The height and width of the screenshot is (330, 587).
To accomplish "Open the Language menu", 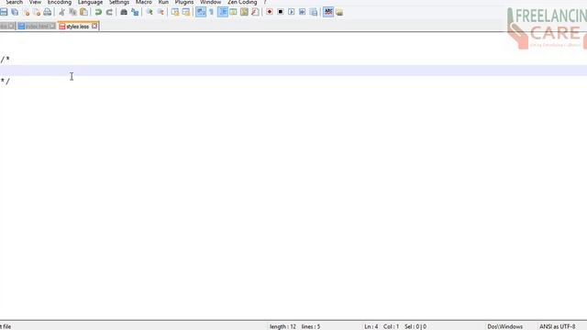I will point(90,2).
